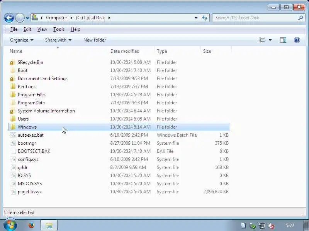Click the Change your view icon
309x231 pixels.
[262, 40]
